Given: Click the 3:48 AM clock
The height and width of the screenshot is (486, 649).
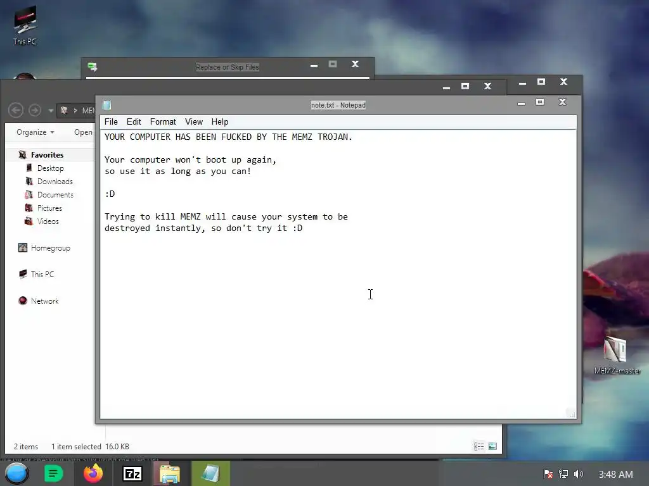Looking at the screenshot, I should click(x=615, y=475).
